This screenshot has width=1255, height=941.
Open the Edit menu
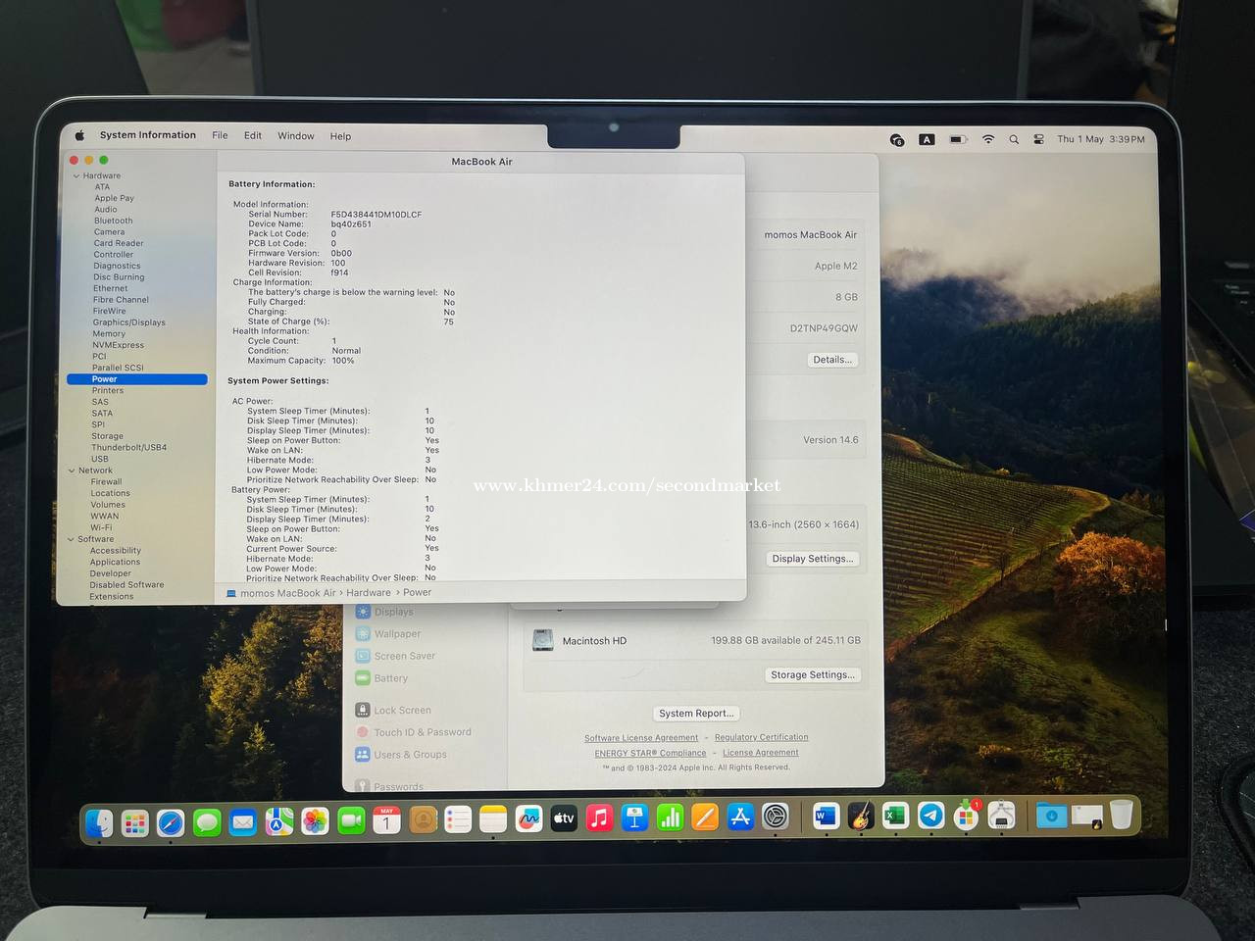[x=253, y=135]
